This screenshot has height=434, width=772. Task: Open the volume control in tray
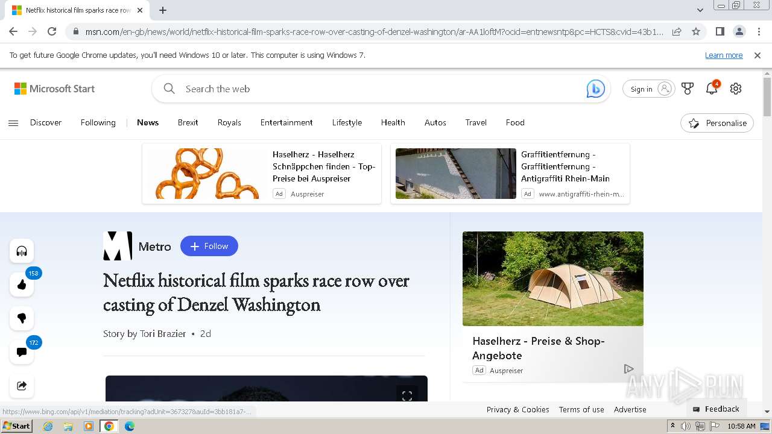[x=686, y=426]
